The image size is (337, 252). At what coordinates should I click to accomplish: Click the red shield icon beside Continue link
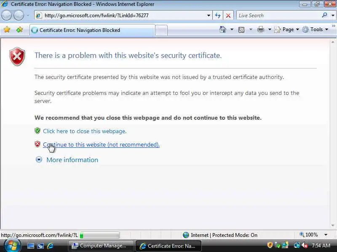point(37,144)
